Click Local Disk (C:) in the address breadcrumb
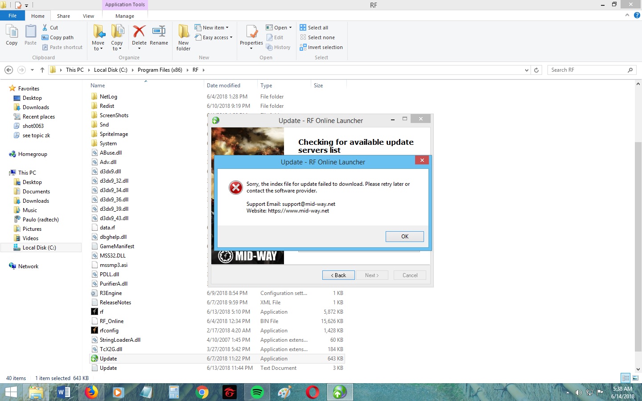Screen dimensions: 642x401 point(111,70)
